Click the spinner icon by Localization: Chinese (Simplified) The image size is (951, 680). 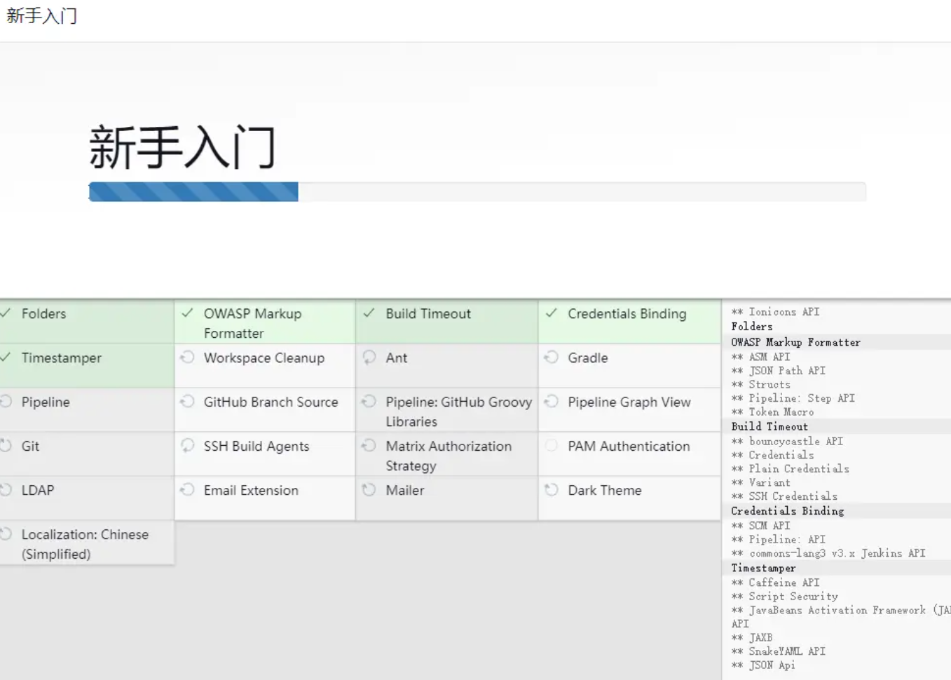pyautogui.click(x=6, y=534)
